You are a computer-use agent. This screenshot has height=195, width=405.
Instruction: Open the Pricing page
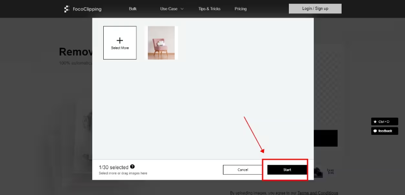[241, 9]
